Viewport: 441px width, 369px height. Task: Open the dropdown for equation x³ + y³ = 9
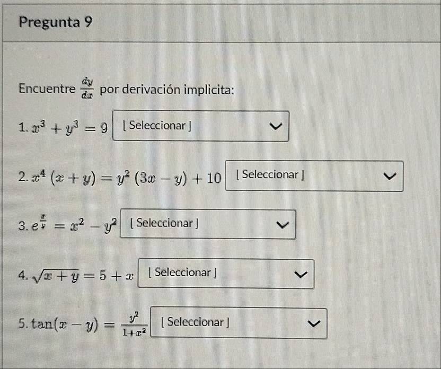pyautogui.click(x=201, y=126)
